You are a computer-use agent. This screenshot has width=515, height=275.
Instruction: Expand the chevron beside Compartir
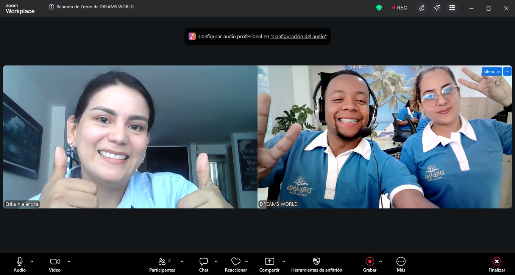tap(284, 261)
